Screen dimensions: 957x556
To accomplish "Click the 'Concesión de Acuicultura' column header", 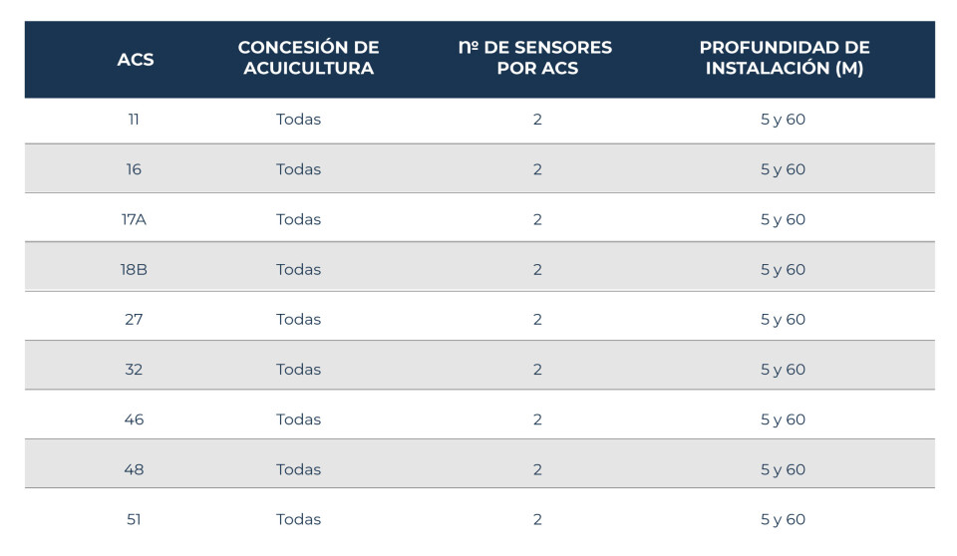I will tap(308, 59).
